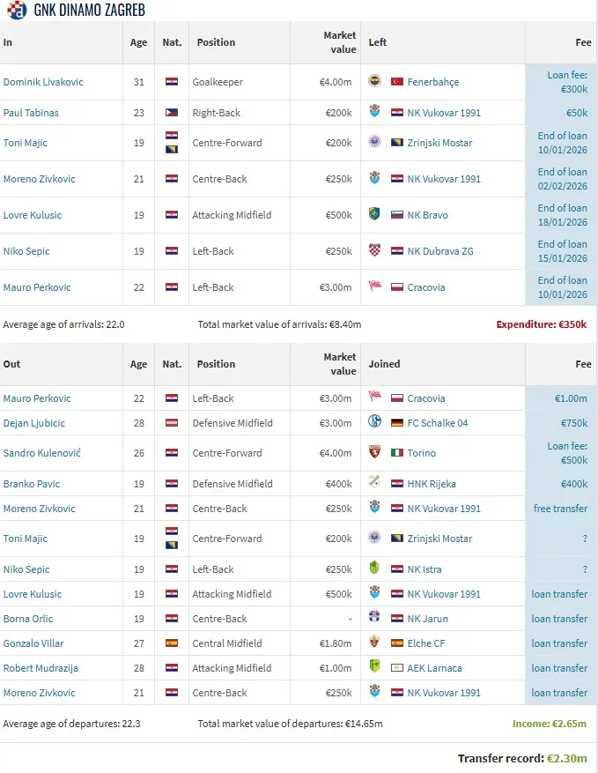Click the Turkey flag beside Fenerbahçe

pos(397,82)
